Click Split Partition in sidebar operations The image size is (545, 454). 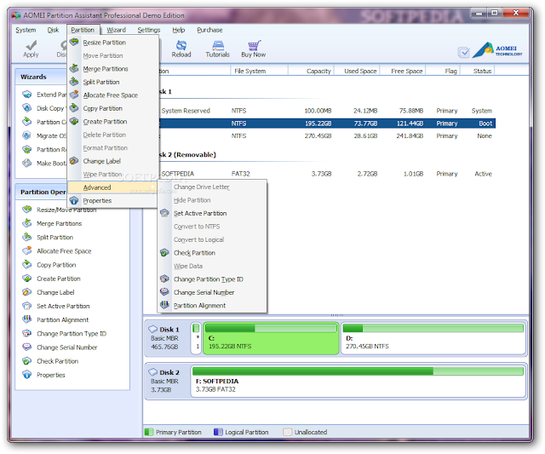(54, 237)
